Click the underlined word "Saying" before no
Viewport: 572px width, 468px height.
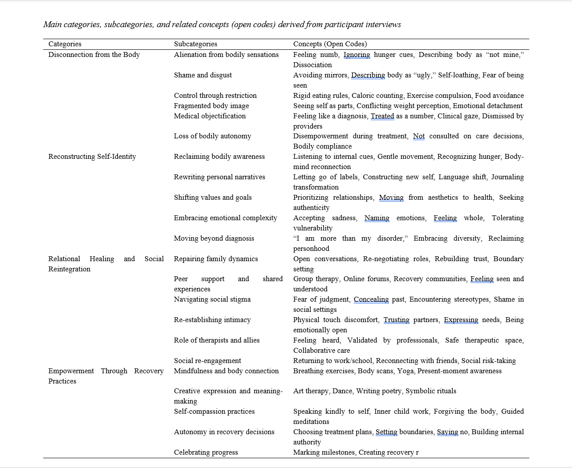[x=447, y=432]
